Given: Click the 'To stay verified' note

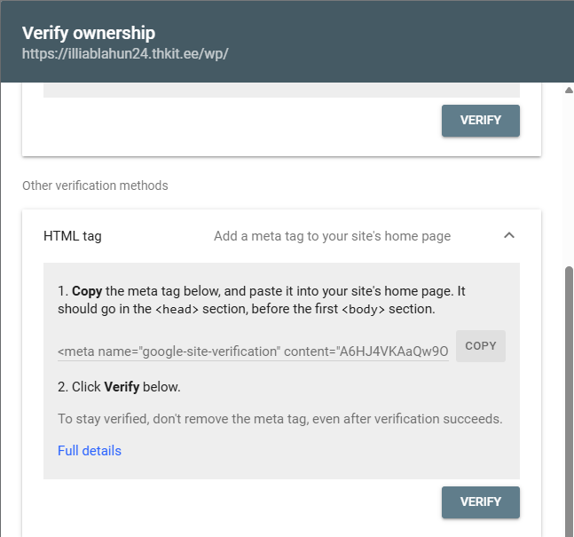Looking at the screenshot, I should tap(279, 419).
